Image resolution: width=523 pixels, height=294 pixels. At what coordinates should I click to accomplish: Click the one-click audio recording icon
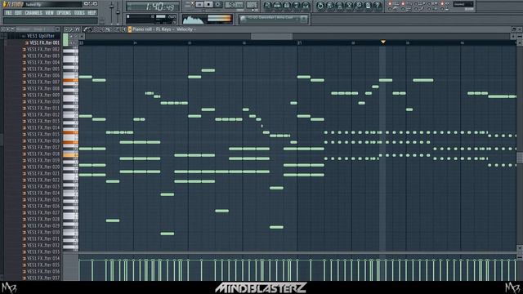(x=359, y=5)
